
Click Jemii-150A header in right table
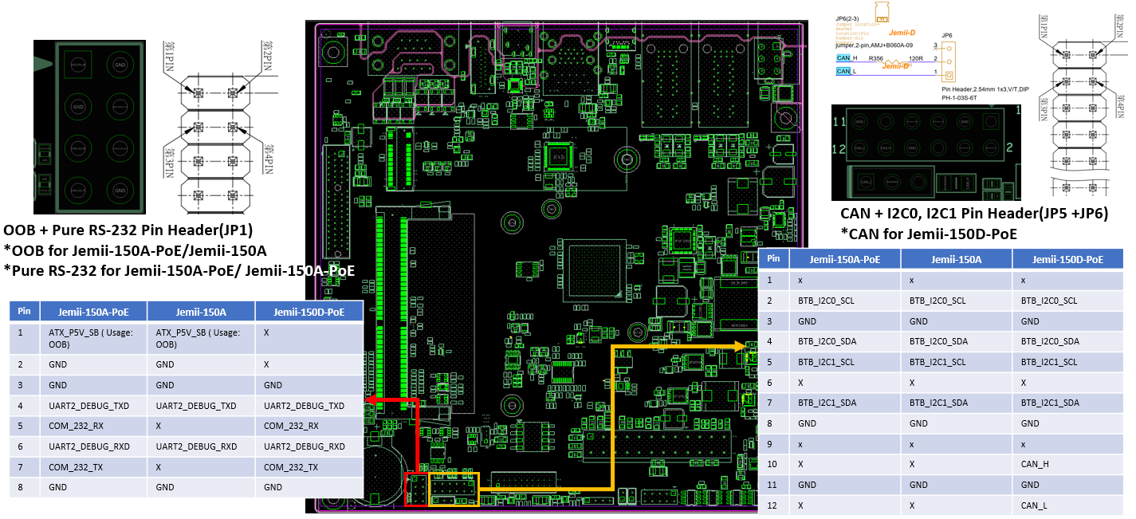click(x=956, y=259)
